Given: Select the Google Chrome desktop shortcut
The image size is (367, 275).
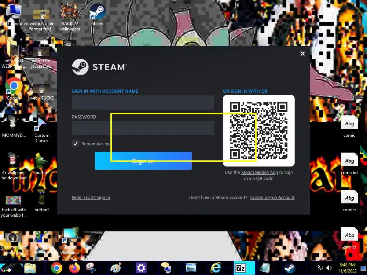Looking at the screenshot, I should (x=14, y=92).
